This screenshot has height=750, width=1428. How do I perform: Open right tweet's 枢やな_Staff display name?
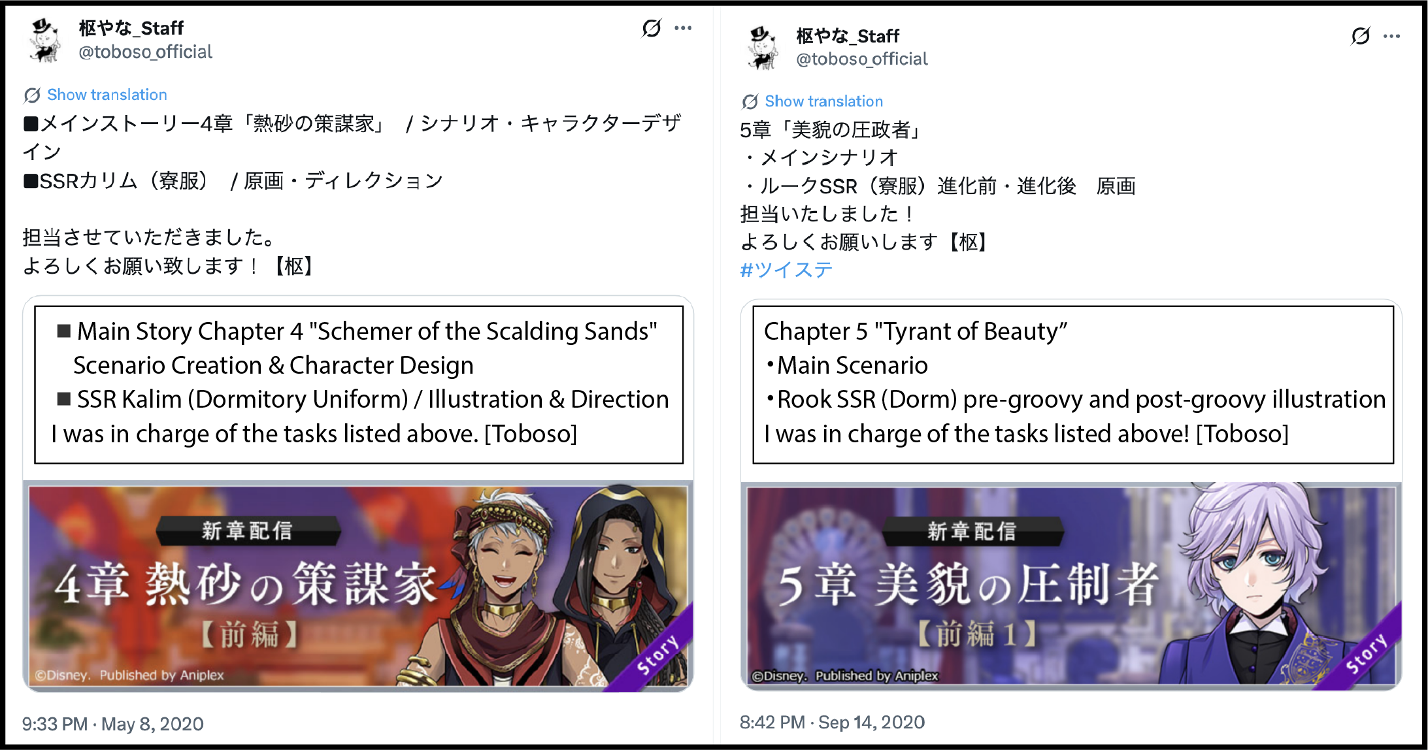point(848,36)
